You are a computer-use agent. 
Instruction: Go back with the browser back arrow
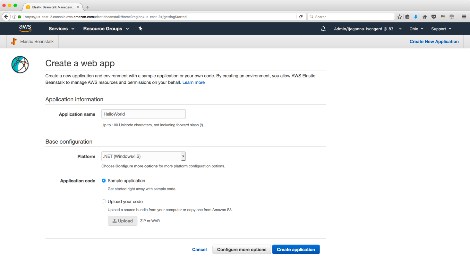point(6,17)
